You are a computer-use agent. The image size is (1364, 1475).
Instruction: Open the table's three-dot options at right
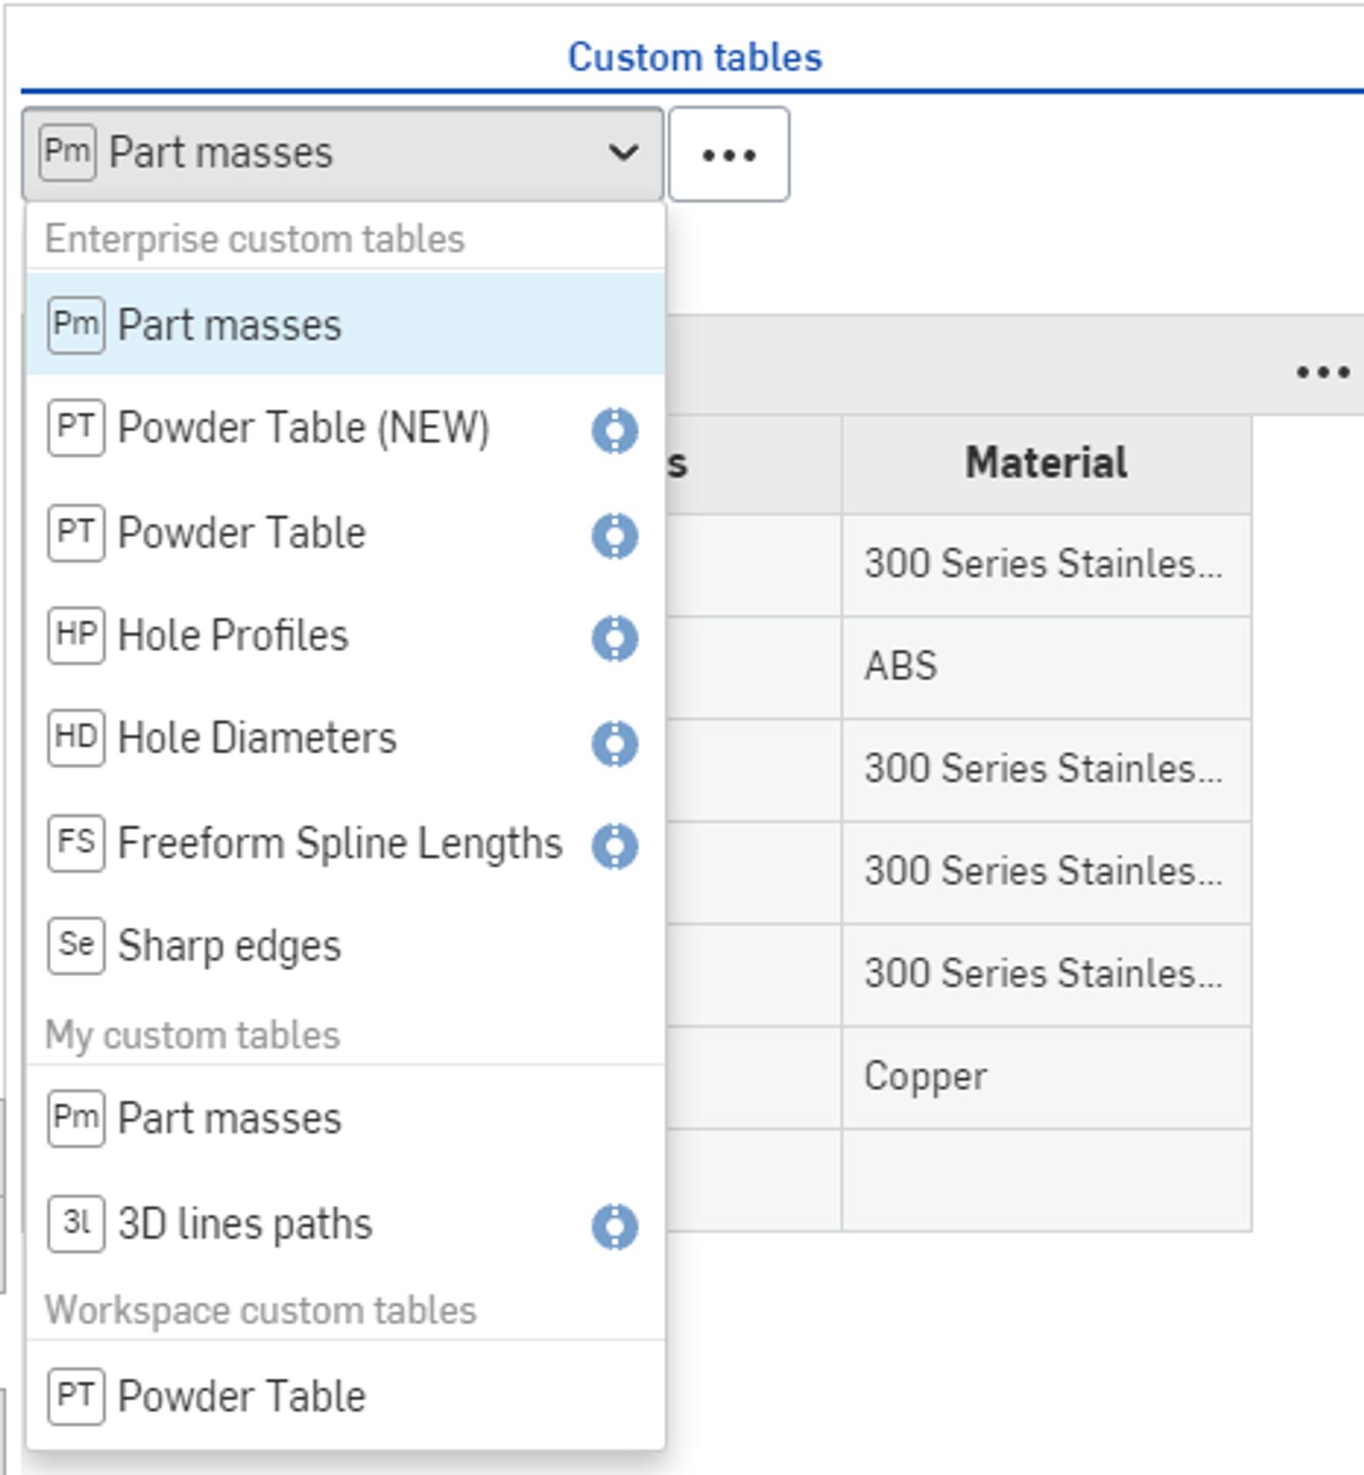[x=1322, y=372]
